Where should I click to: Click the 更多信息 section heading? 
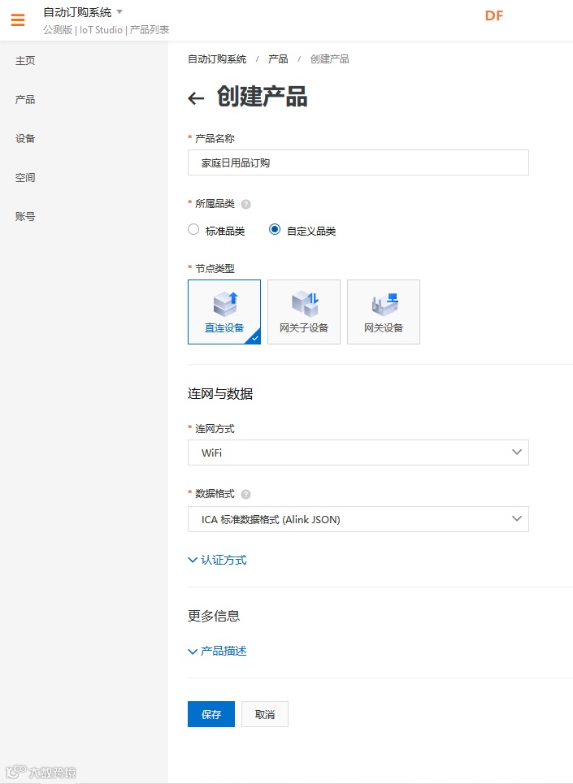click(x=214, y=616)
